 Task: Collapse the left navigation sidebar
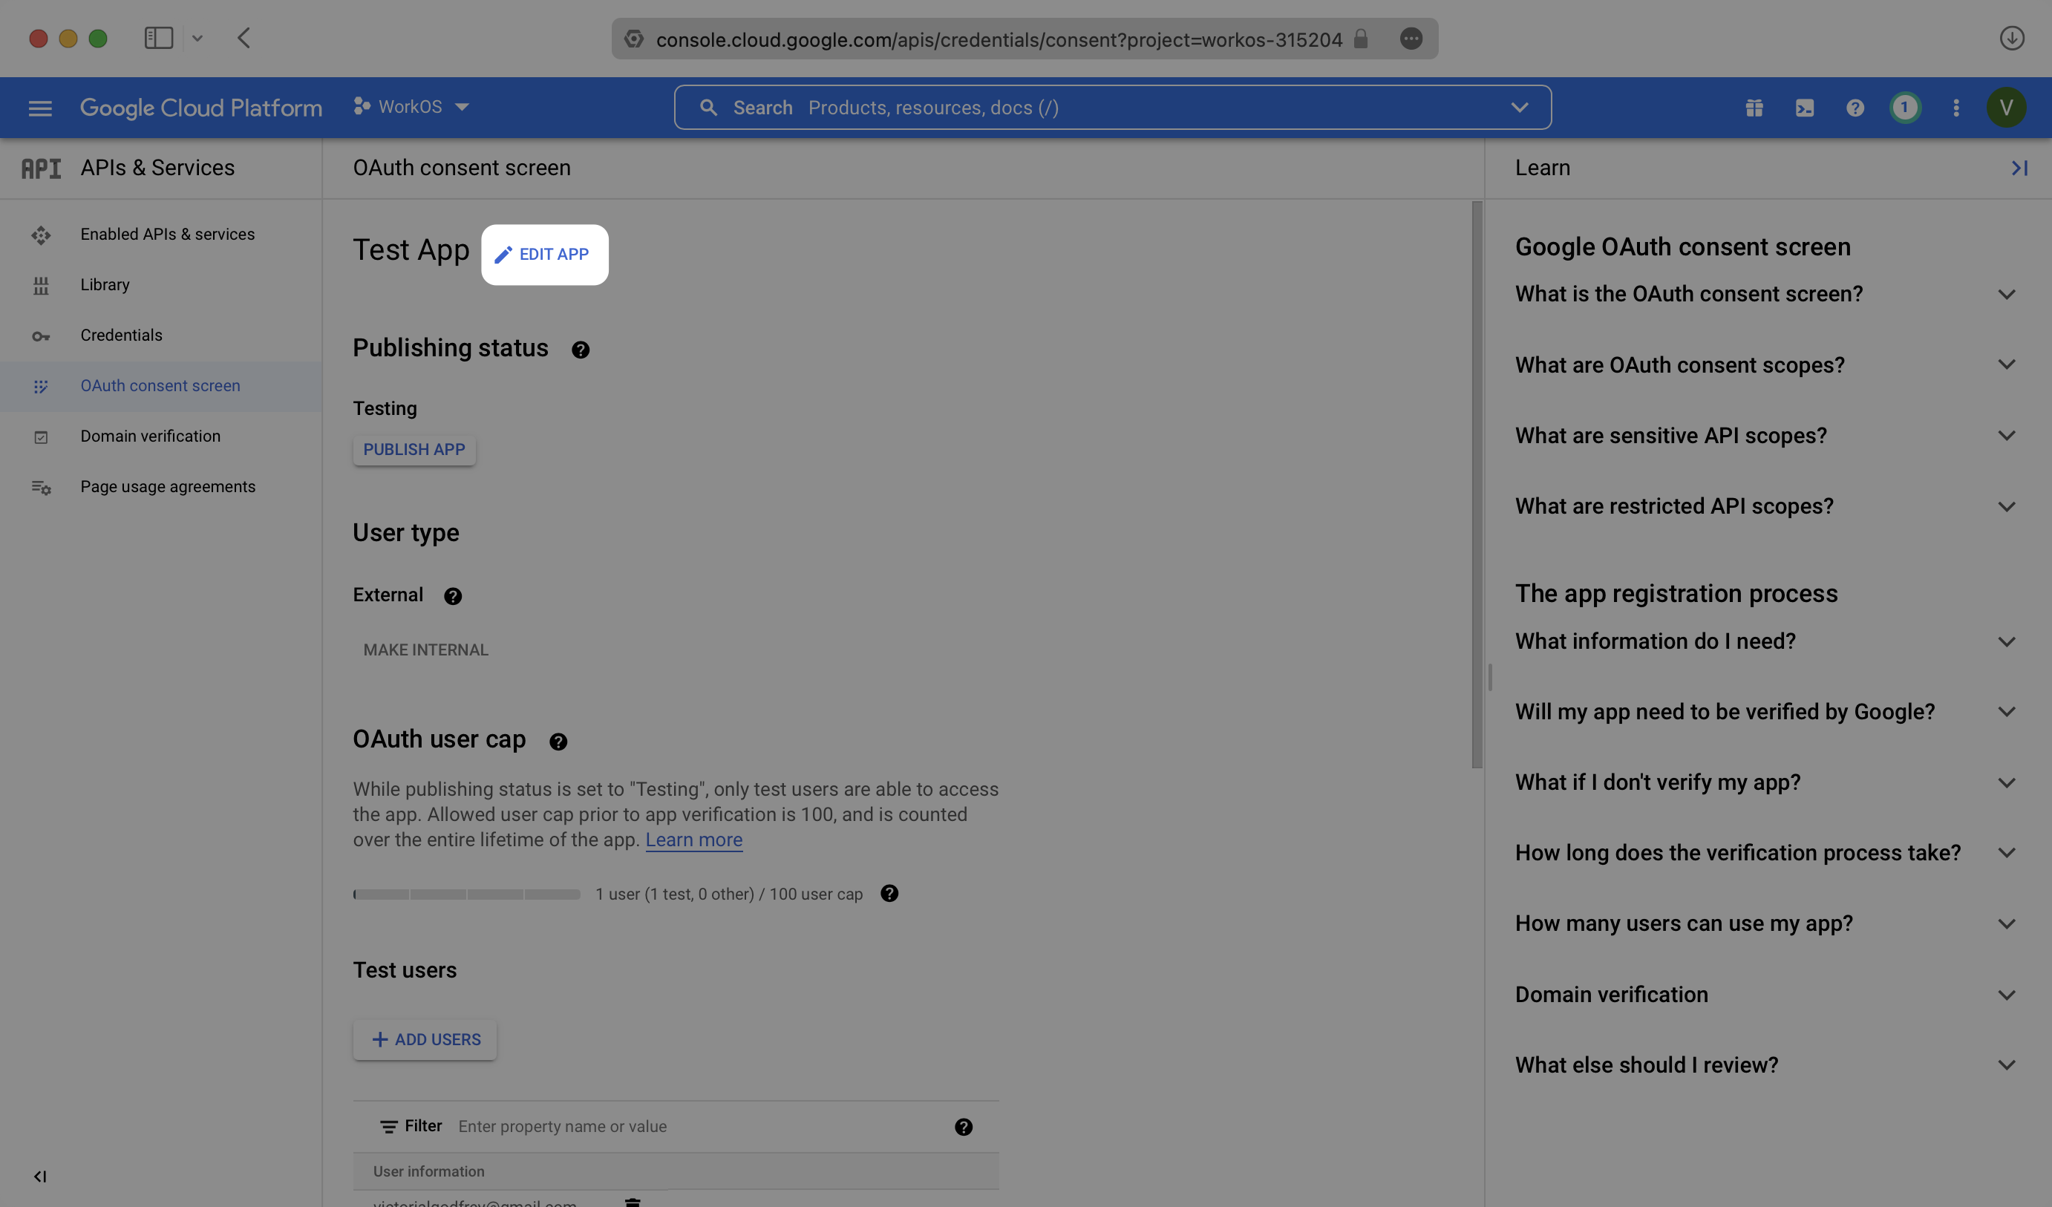tap(40, 1176)
